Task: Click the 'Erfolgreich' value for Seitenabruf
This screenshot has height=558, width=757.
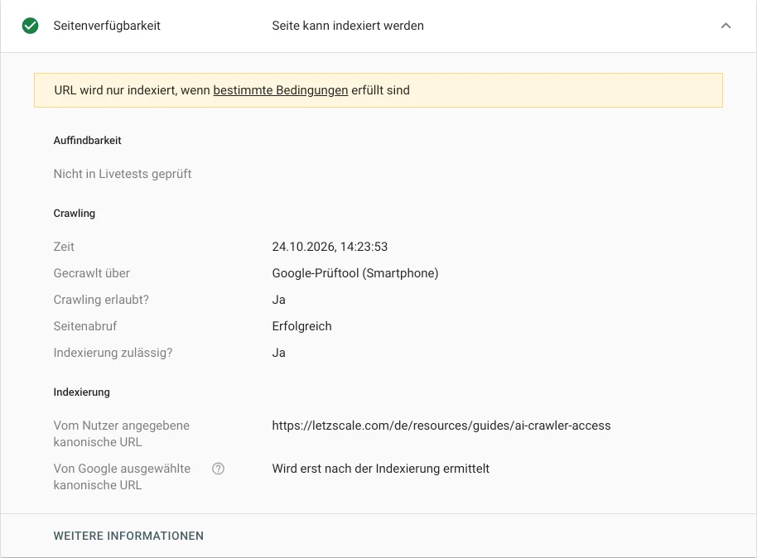Action: tap(301, 326)
